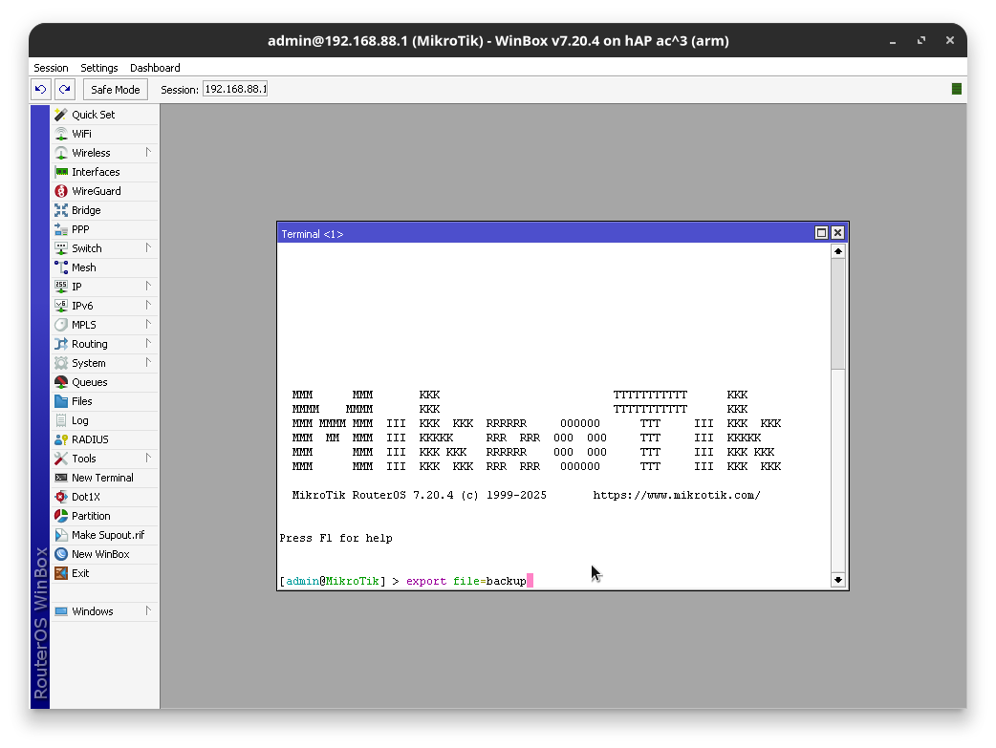Click the undo arrow toolbar icon
Viewport: 996px width, 748px height.
40,89
